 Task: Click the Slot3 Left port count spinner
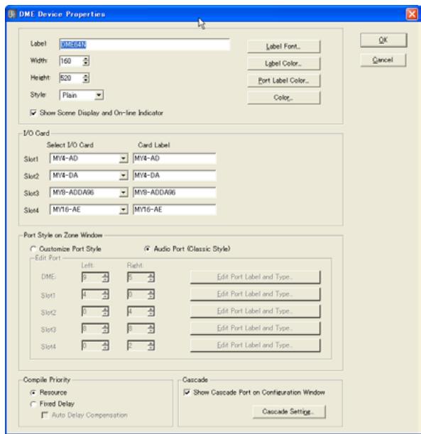point(95,328)
